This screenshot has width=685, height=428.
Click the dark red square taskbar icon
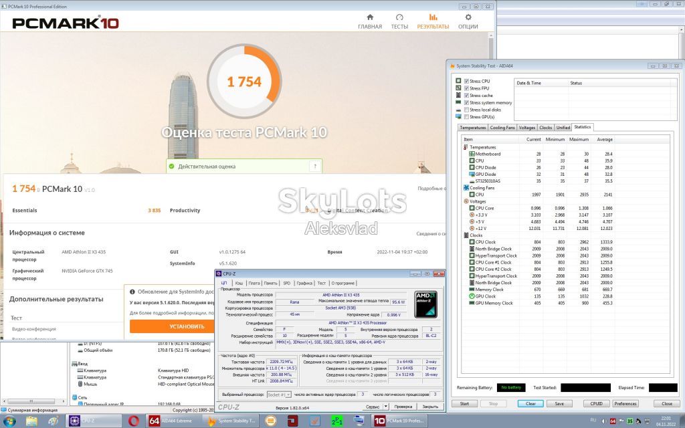coord(292,421)
